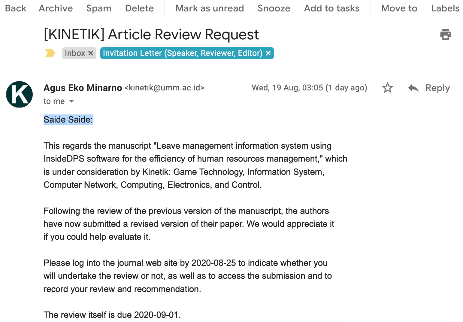Expand recipient details next to 'to me'
The height and width of the screenshot is (322, 463).
coord(71,101)
